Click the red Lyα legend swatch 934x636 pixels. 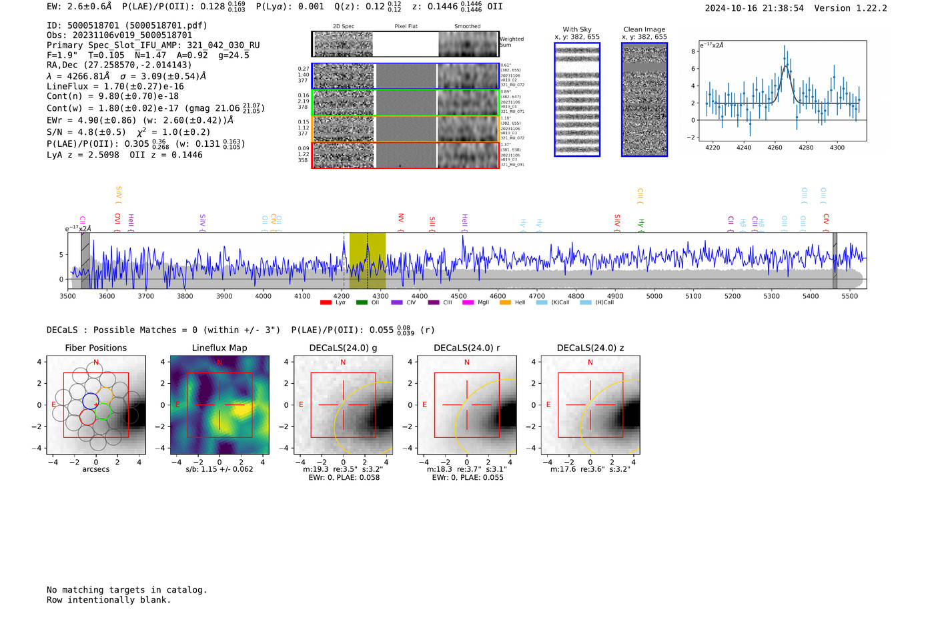pyautogui.click(x=326, y=302)
